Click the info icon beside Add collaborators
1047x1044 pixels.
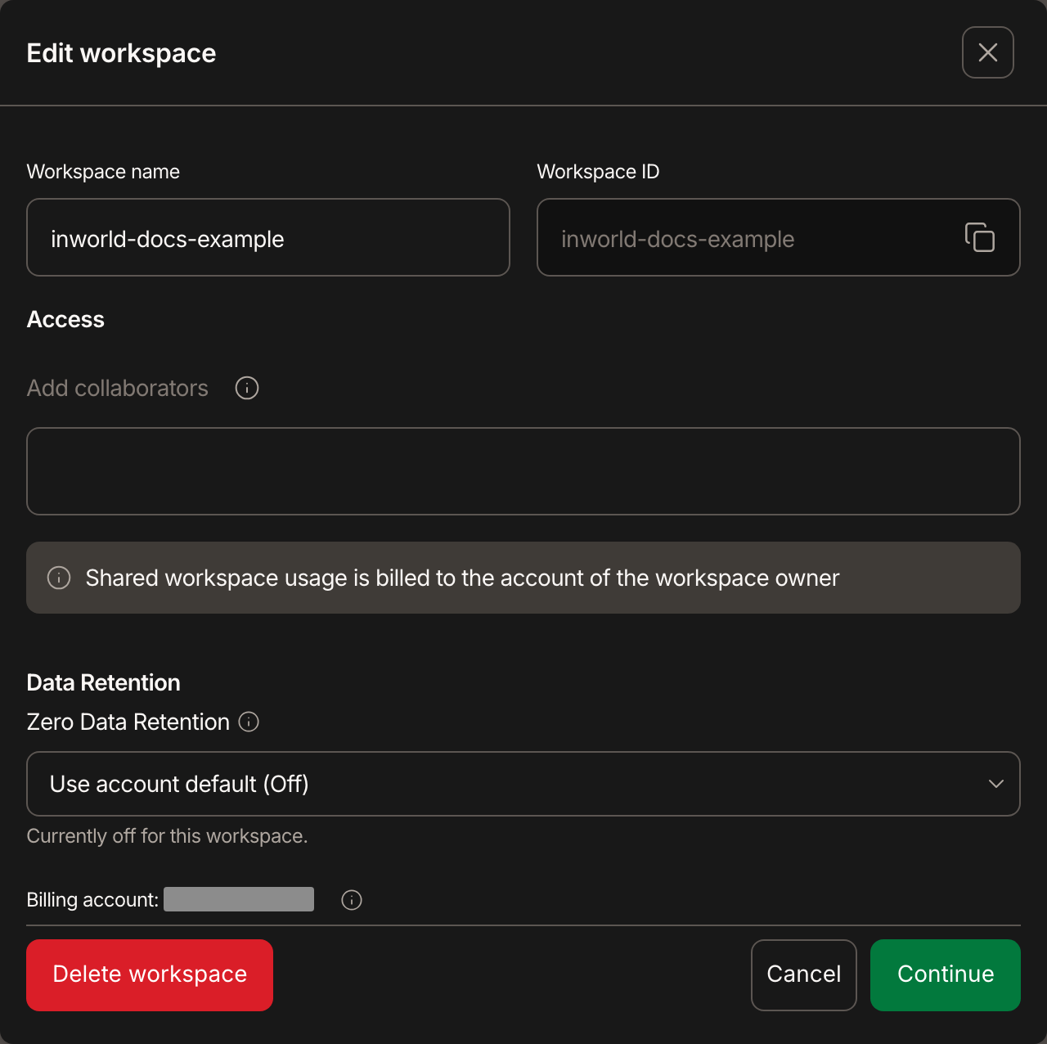point(247,388)
